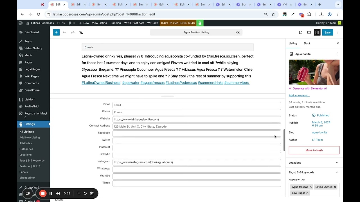This screenshot has height=202, width=360.
Task: Open Chrome downloads icon
Action: click(x=321, y=14)
